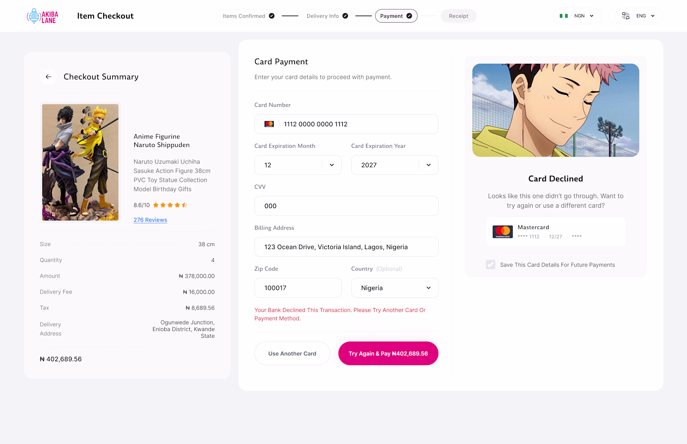Image resolution: width=687 pixels, height=444 pixels.
Task: Click the Card Declined heading
Action: (x=555, y=179)
